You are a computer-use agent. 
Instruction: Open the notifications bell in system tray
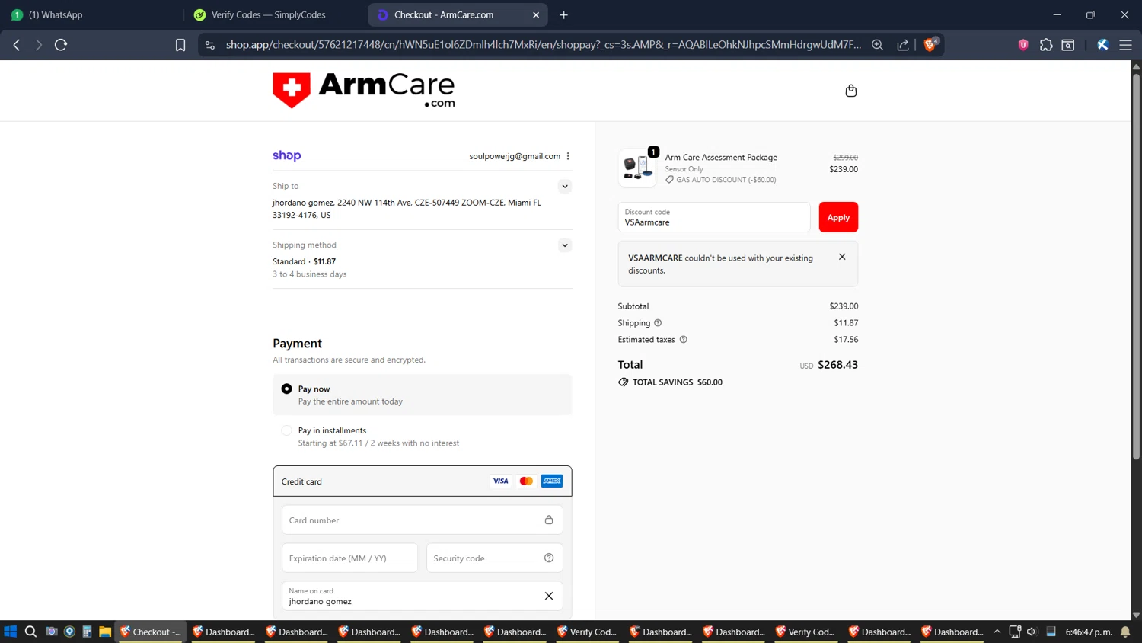pos(1125,632)
